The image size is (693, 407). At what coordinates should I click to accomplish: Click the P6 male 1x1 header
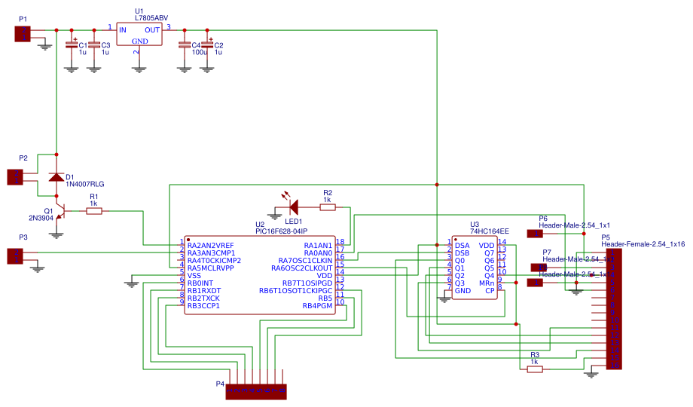tap(535, 234)
